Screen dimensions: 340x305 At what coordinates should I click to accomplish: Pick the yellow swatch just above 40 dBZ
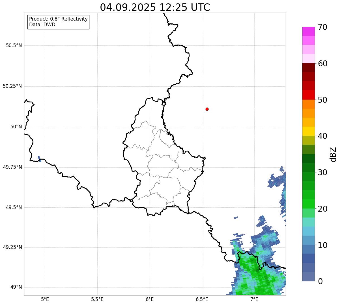(308, 131)
